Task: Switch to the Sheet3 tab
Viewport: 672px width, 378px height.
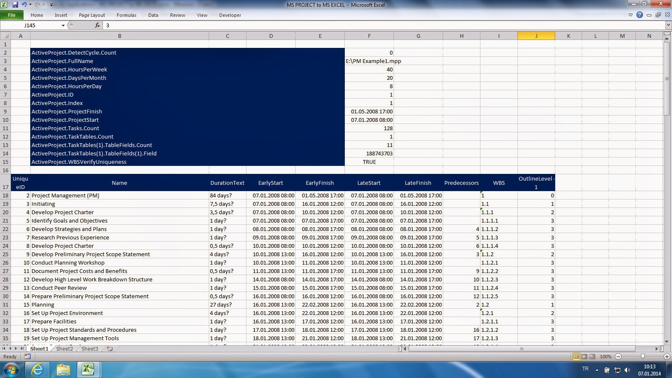Action: 89,349
